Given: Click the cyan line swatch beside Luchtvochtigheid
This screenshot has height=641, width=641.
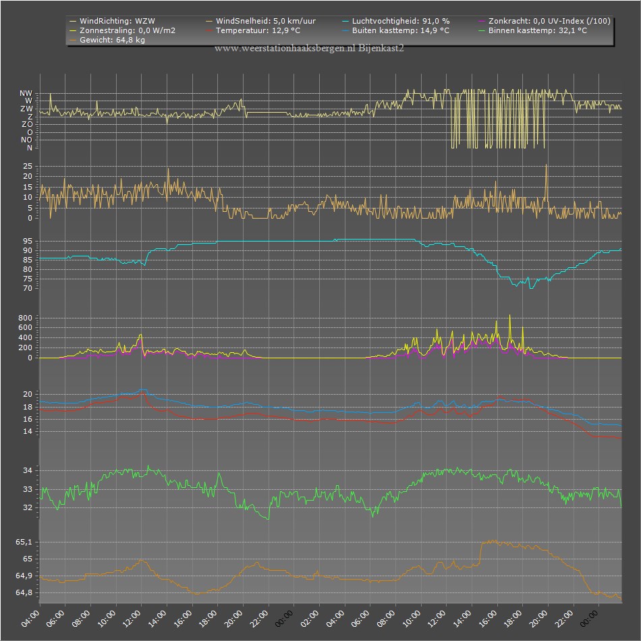Looking at the screenshot, I should tap(345, 22).
